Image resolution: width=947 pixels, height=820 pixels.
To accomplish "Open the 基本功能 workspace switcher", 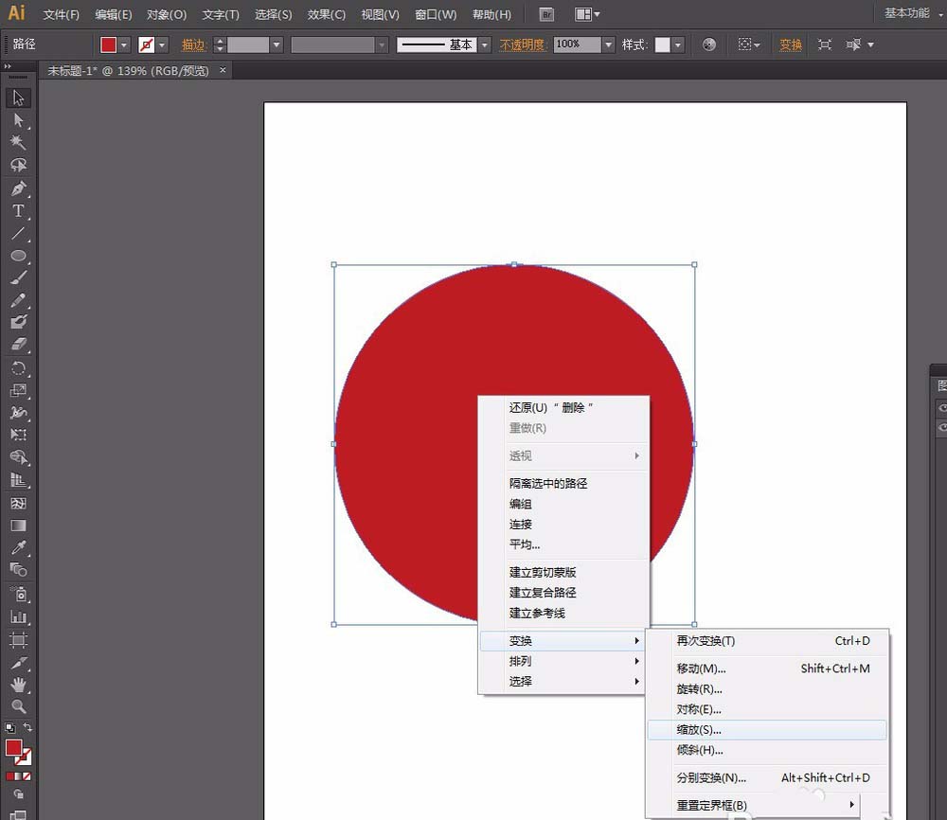I will point(913,13).
